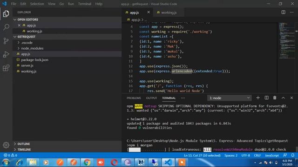
Task: Open the Manage gear menu
Action: pos(6,145)
